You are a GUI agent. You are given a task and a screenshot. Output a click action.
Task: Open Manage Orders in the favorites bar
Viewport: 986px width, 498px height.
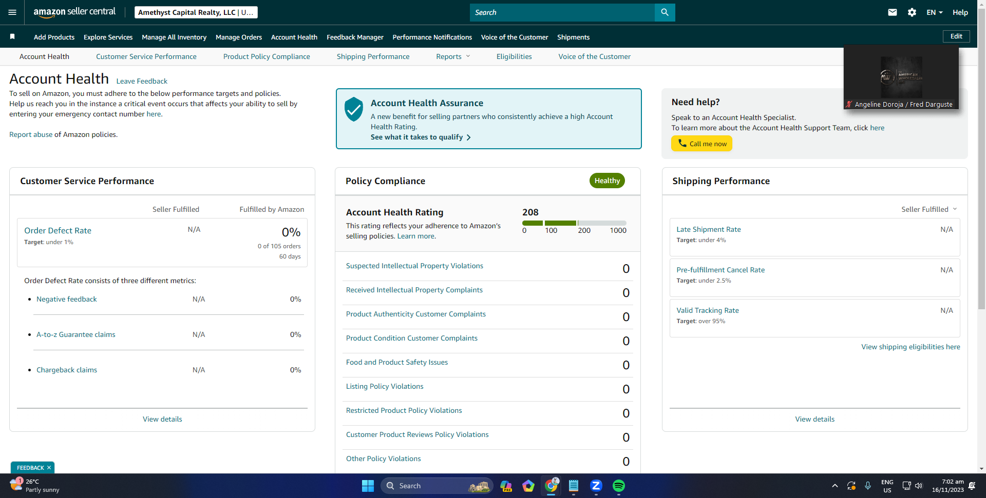[x=239, y=37]
